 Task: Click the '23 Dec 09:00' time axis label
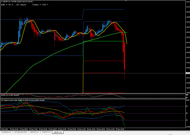(24, 129)
